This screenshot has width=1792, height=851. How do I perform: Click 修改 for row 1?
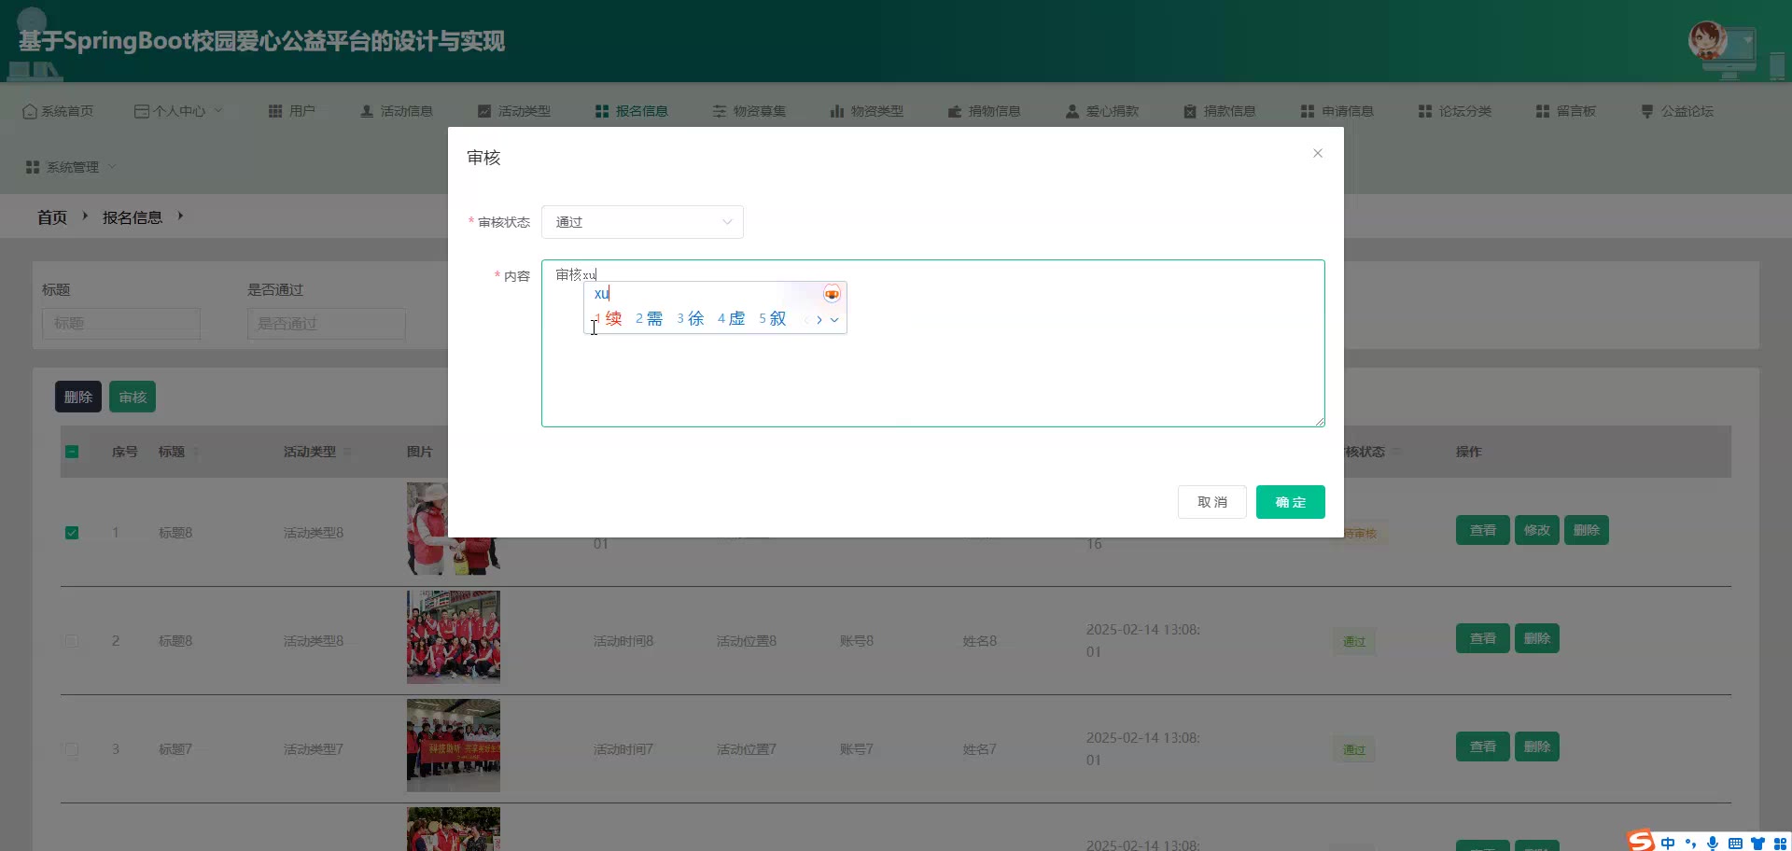click(x=1537, y=530)
